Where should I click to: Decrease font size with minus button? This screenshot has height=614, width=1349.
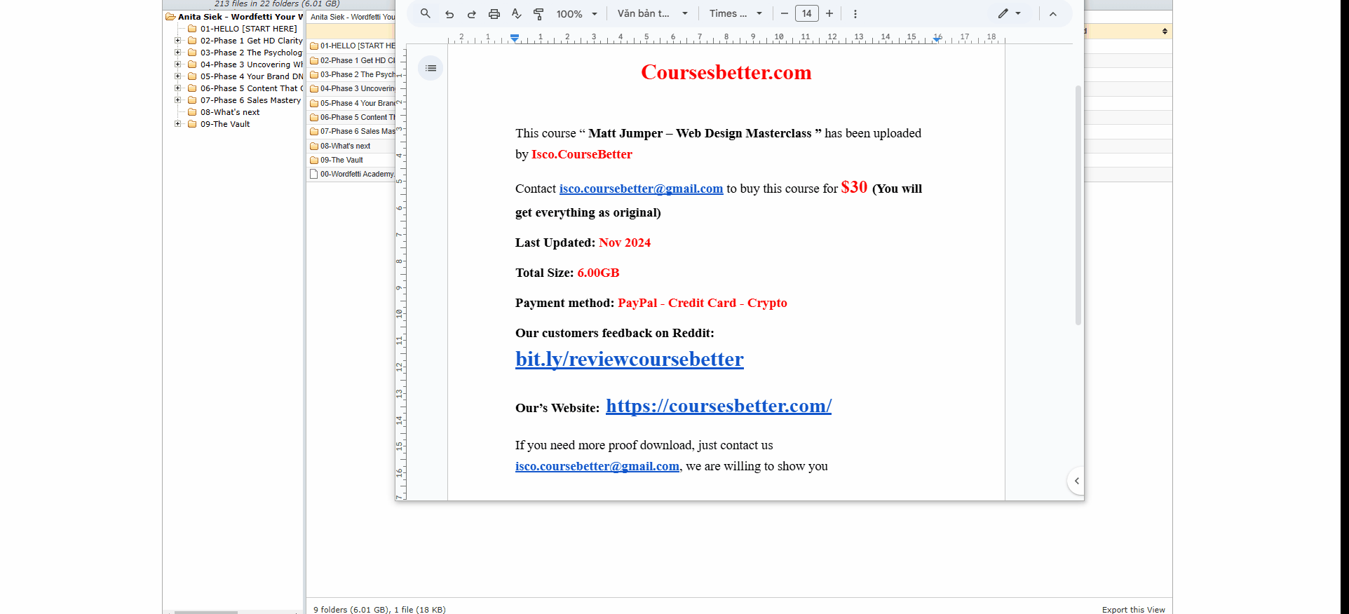pos(785,13)
